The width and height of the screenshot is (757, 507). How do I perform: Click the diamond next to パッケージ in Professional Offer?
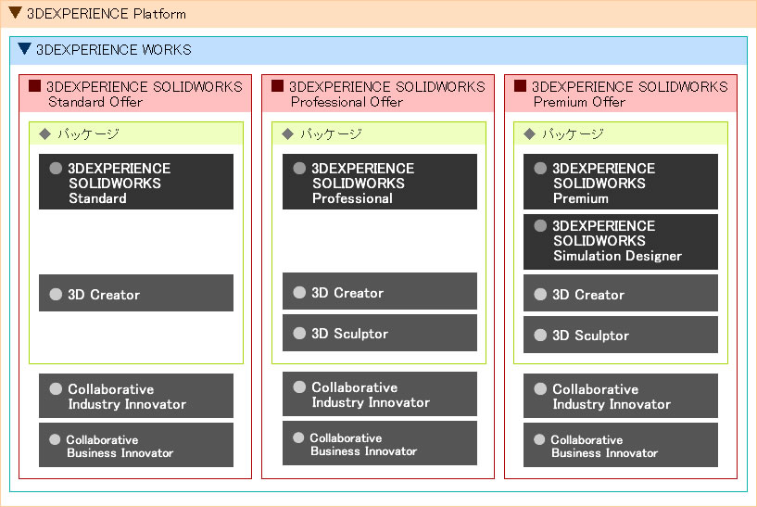point(288,134)
